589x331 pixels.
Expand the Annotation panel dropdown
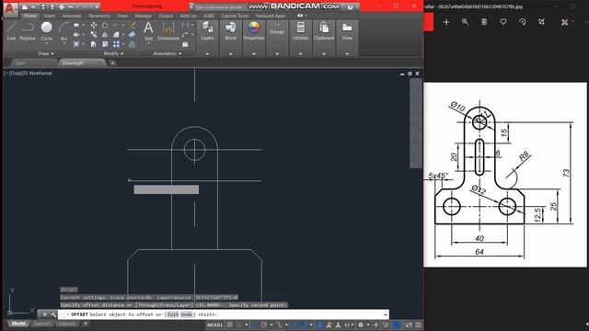(167, 53)
